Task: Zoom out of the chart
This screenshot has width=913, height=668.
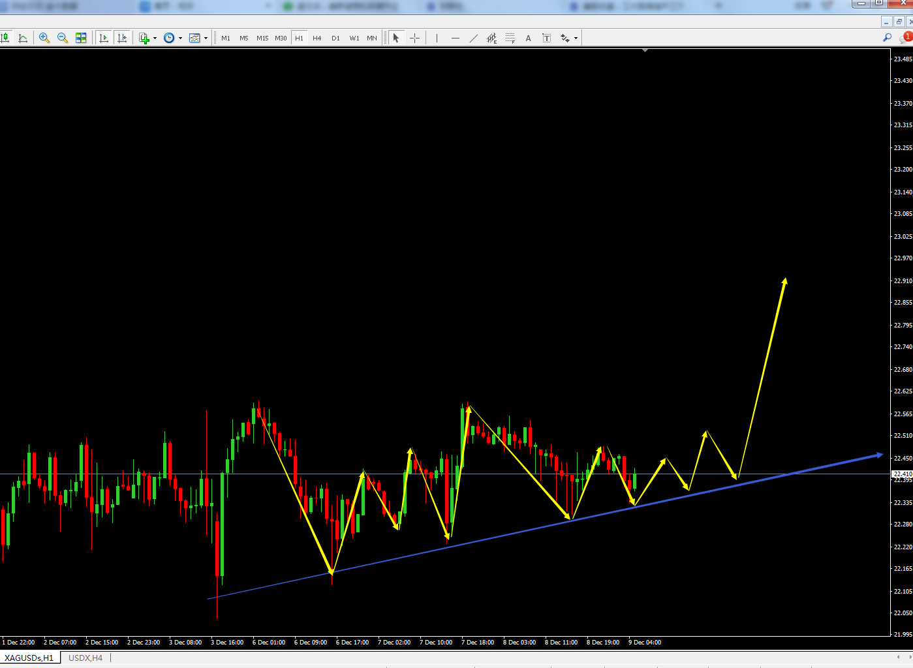Action: (63, 38)
